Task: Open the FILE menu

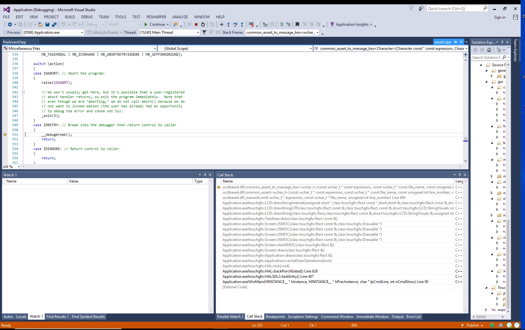Action: pos(7,17)
